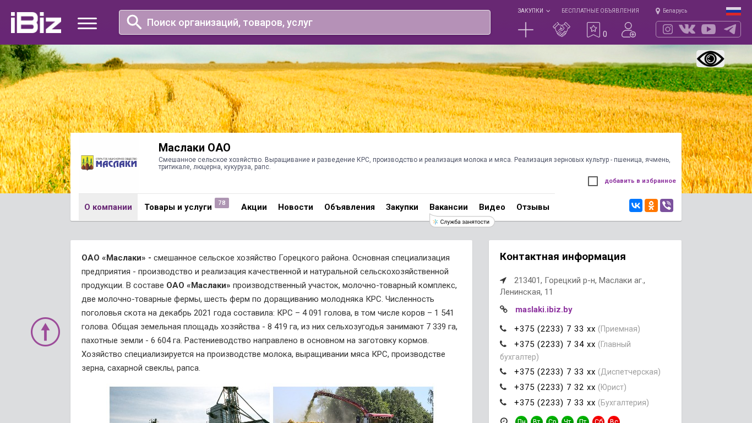Click the address arrow icon in contacts
This screenshot has width=752, height=423.
click(503, 280)
